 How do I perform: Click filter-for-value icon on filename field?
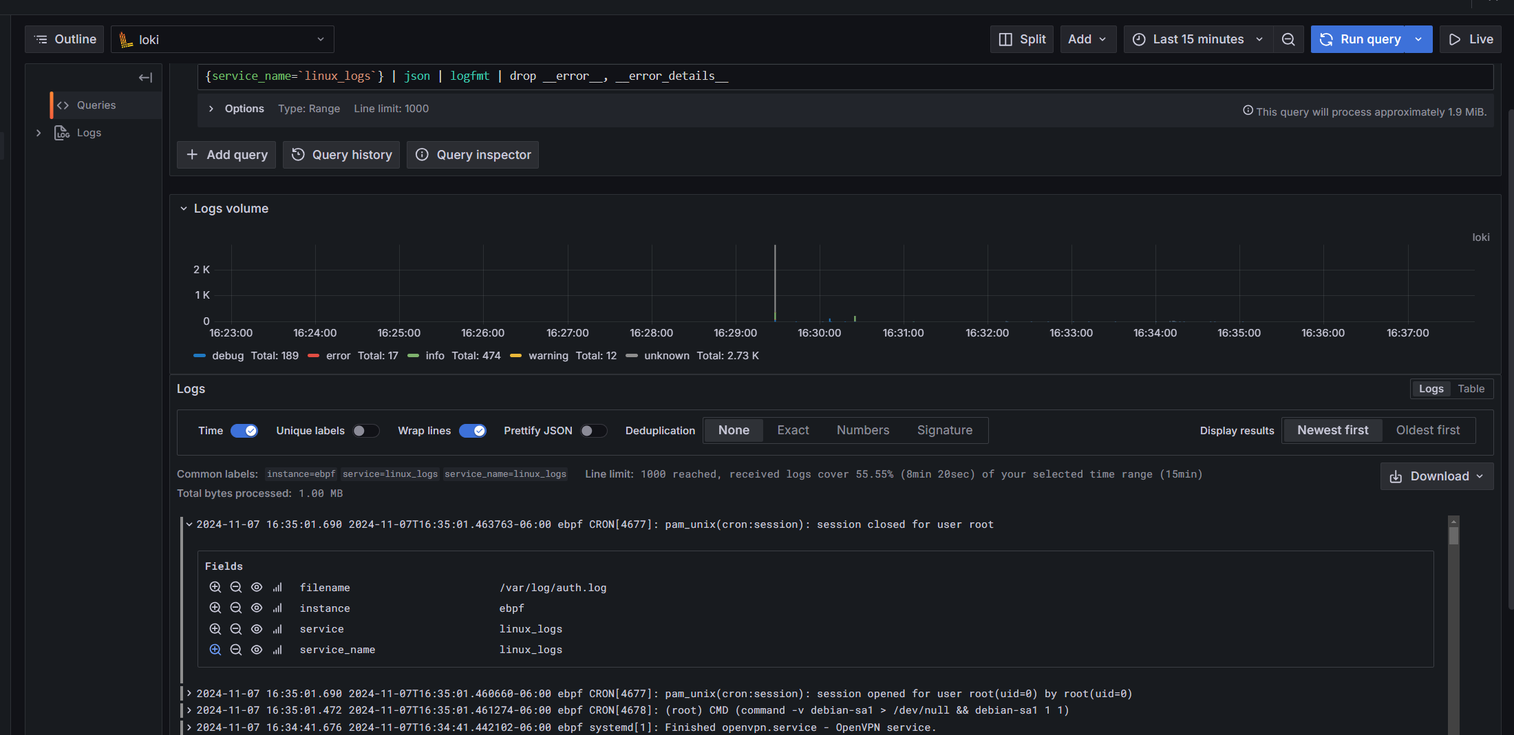pyautogui.click(x=215, y=587)
